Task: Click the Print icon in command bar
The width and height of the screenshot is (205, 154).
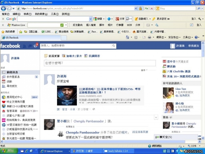Action: [150, 38]
